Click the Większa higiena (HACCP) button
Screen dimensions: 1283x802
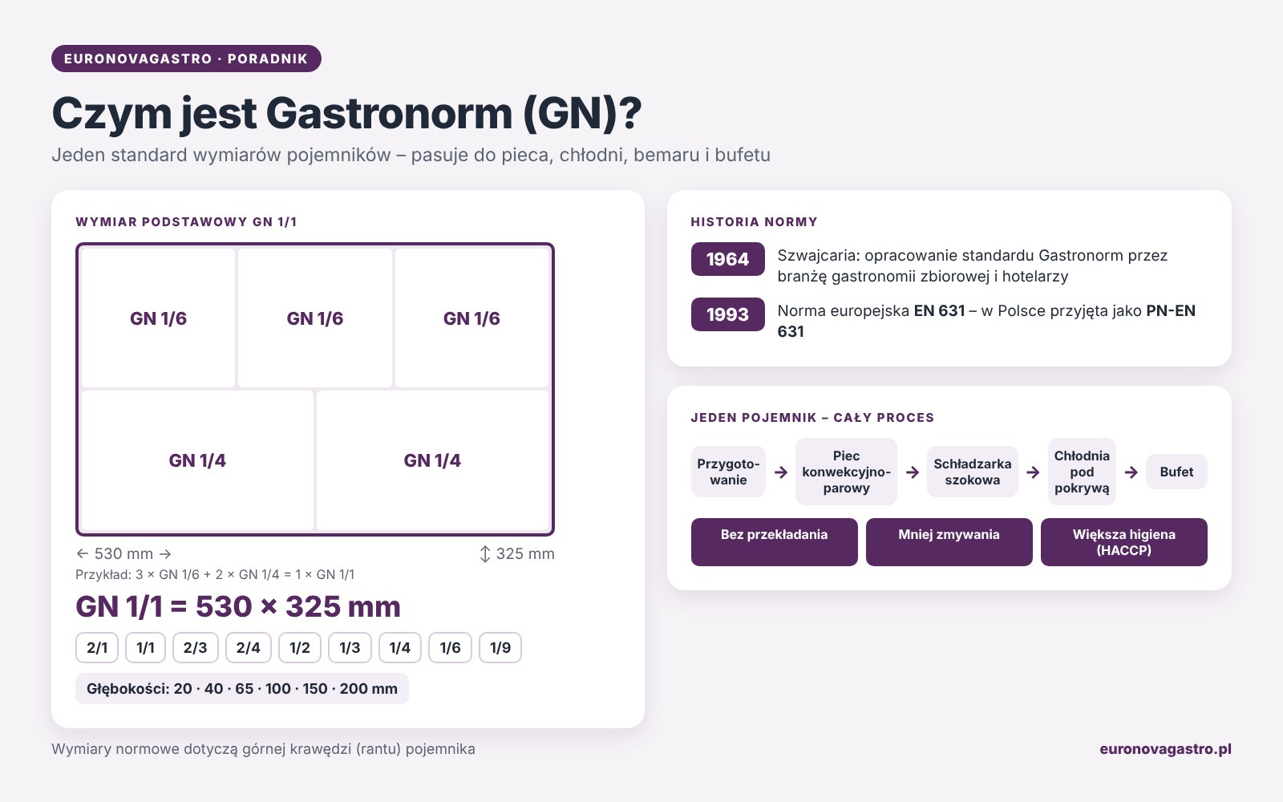pos(1123,542)
